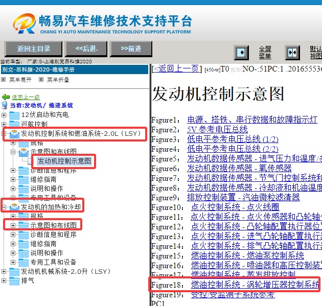
Task: Open 发动机机械系统-2.0升 (LSY) tree item
Action: [x=66, y=271]
